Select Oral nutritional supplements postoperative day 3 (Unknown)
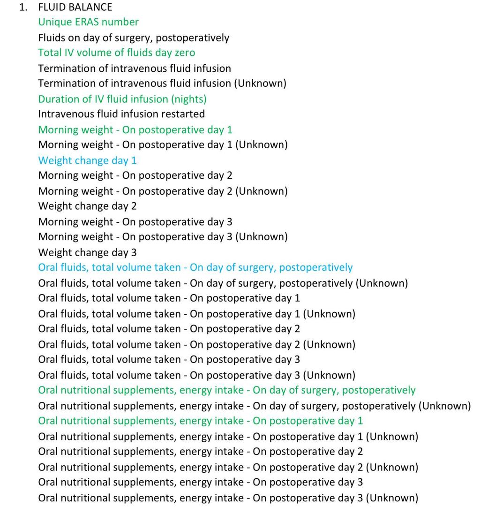Image resolution: width=480 pixels, height=530 pixels. coord(228,499)
